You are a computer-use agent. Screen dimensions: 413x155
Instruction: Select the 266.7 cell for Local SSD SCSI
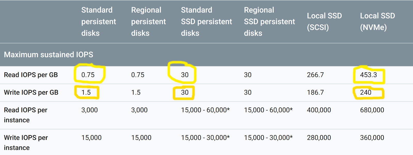click(315, 75)
